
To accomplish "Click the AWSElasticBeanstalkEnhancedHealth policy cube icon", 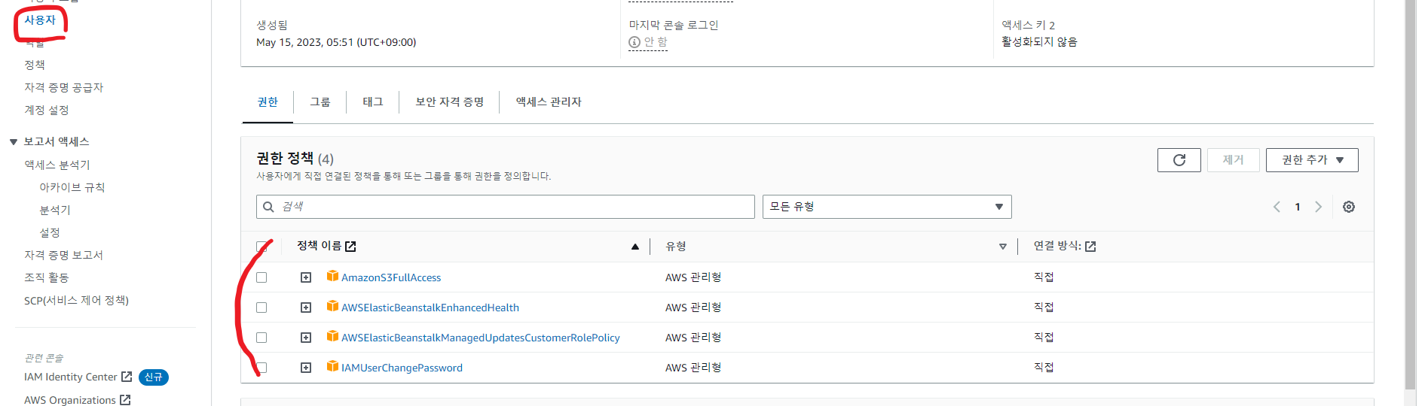I will tap(332, 306).
